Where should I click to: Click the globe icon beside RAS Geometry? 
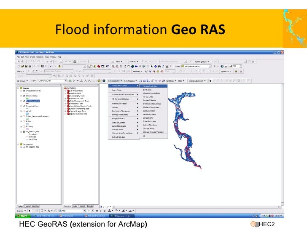(x=104, y=80)
